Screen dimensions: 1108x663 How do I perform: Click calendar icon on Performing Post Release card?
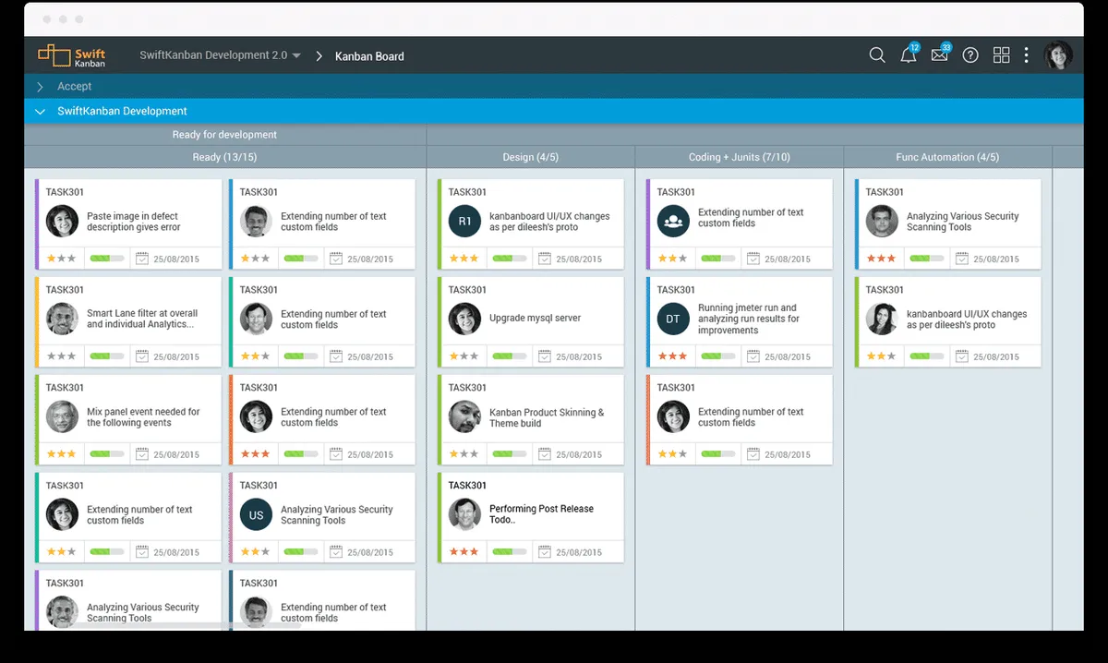(x=545, y=552)
